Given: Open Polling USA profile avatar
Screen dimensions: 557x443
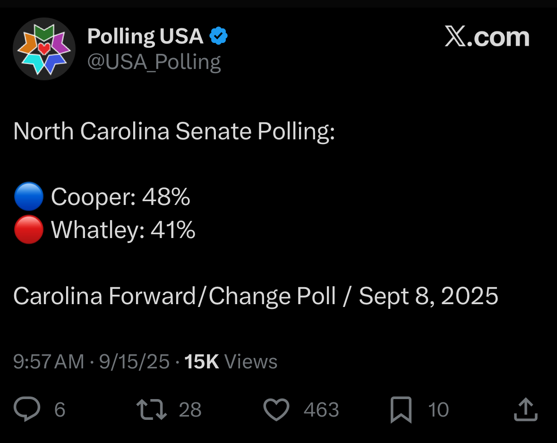Looking at the screenshot, I should [44, 49].
